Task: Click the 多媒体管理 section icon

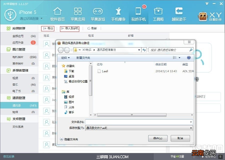Action: 8,70
